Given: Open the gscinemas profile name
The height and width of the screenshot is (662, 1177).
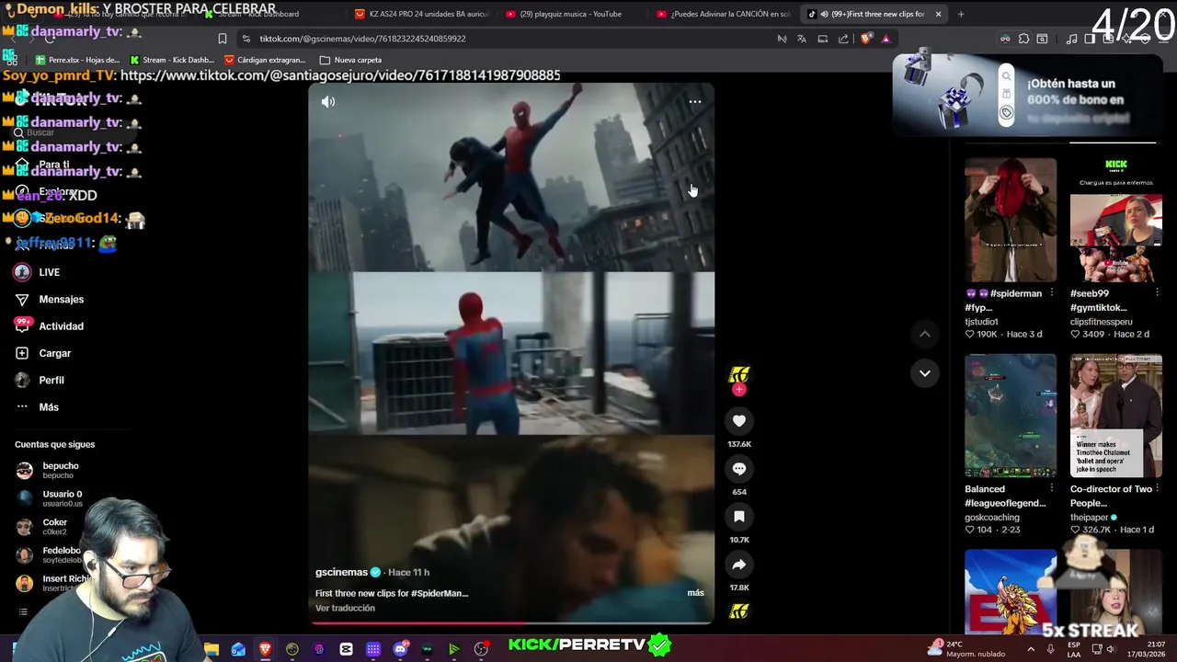Looking at the screenshot, I should click(x=341, y=572).
